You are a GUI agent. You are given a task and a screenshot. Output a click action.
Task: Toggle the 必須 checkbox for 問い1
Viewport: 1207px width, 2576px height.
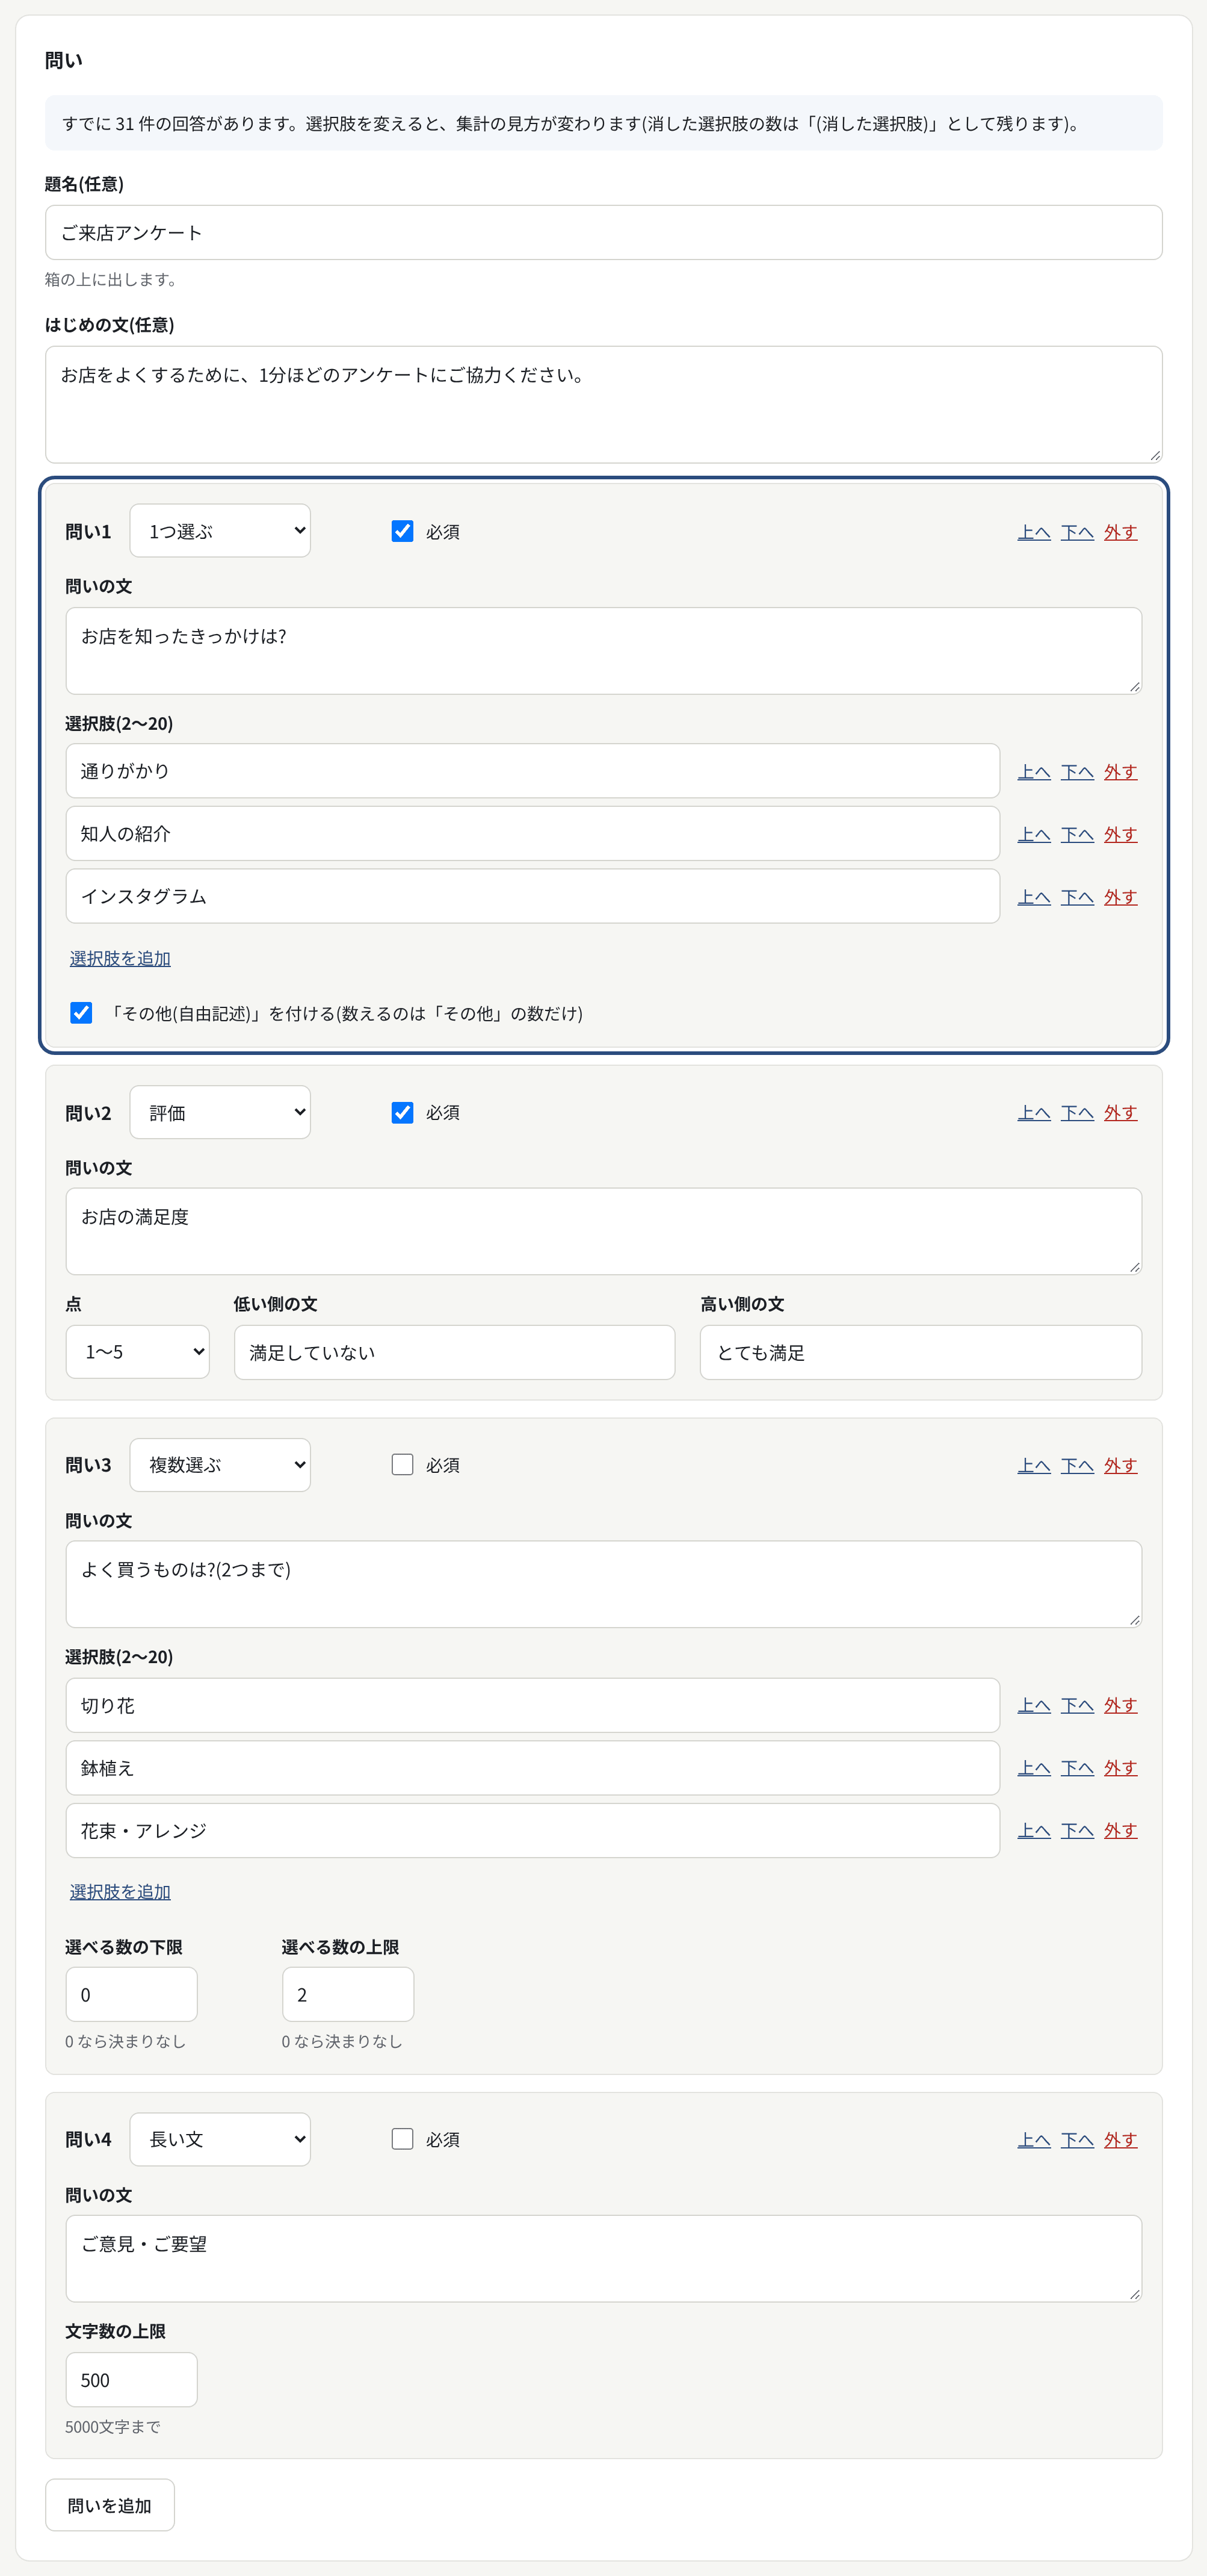click(x=402, y=531)
